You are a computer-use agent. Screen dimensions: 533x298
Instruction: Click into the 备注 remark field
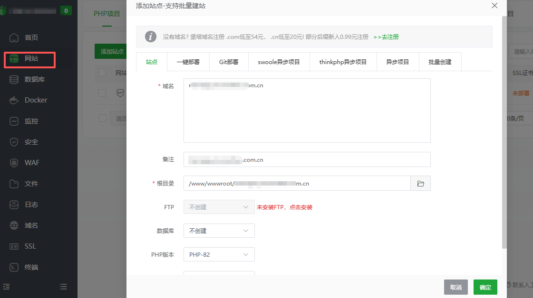307,159
